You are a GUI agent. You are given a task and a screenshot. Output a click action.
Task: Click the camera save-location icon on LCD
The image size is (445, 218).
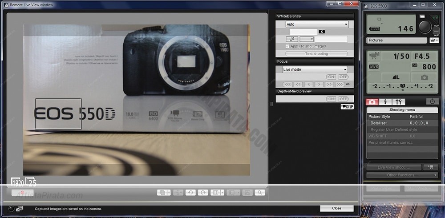(424, 77)
